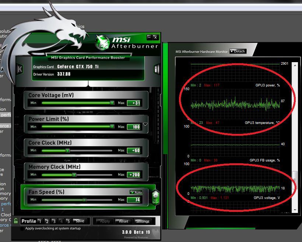Click the Power Limit slider handle
Image resolution: width=302 pixels, height=242 pixels.
click(x=112, y=127)
